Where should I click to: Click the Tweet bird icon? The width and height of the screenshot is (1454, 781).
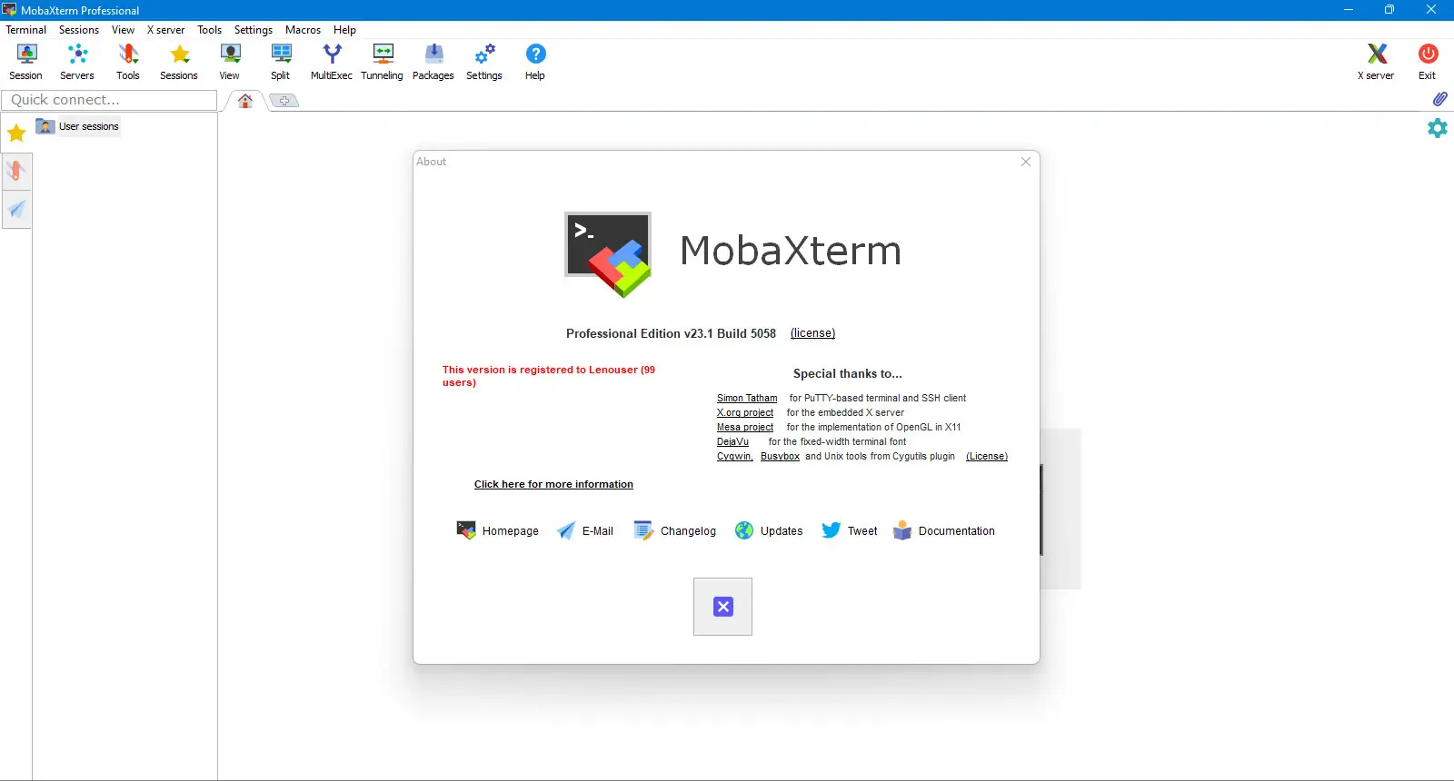click(x=832, y=530)
